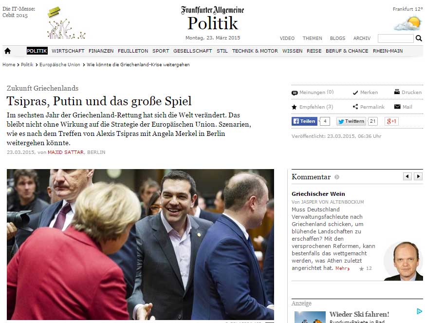425x323 pixels.
Task: Expand Kommentar section round arrow icon
Action: point(336,177)
